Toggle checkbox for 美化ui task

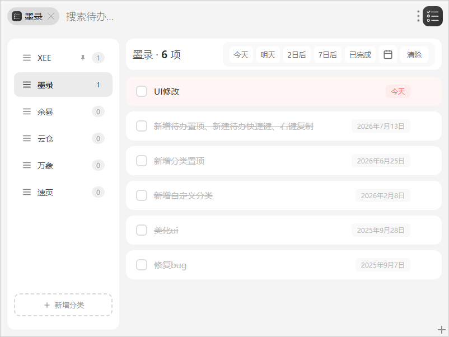(142, 230)
